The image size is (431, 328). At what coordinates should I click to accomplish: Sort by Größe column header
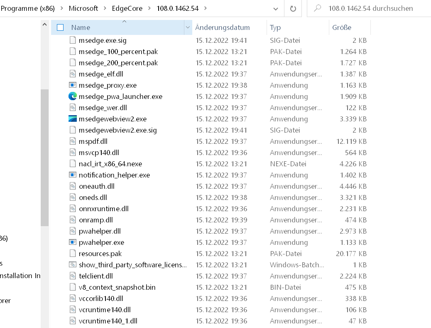pyautogui.click(x=342, y=27)
